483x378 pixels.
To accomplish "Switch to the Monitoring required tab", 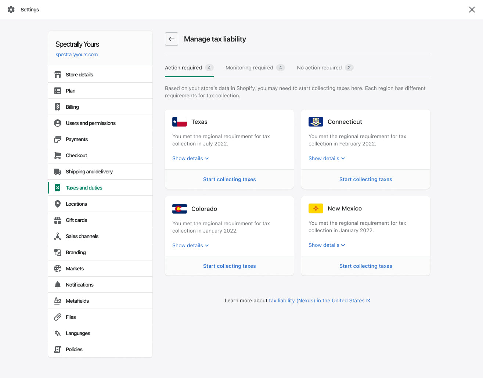I will (249, 68).
